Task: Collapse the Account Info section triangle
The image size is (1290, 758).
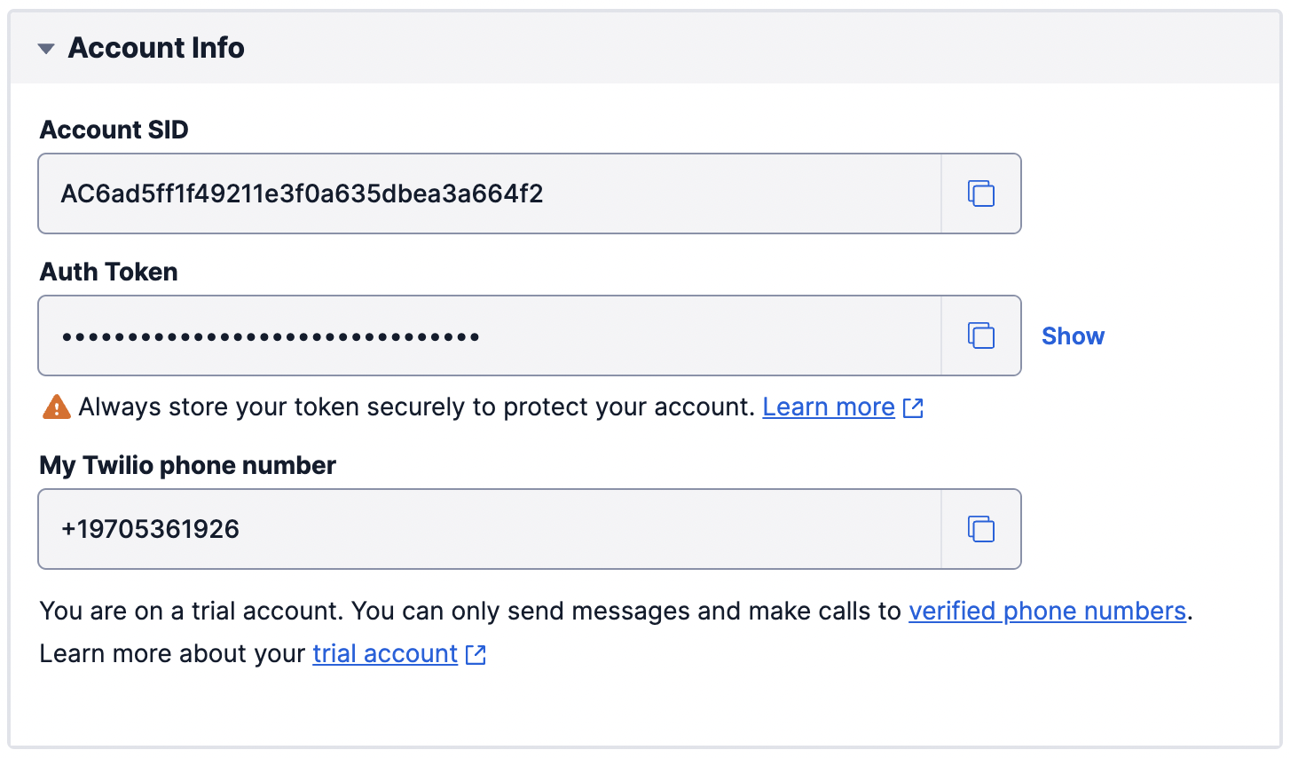Action: (x=46, y=49)
